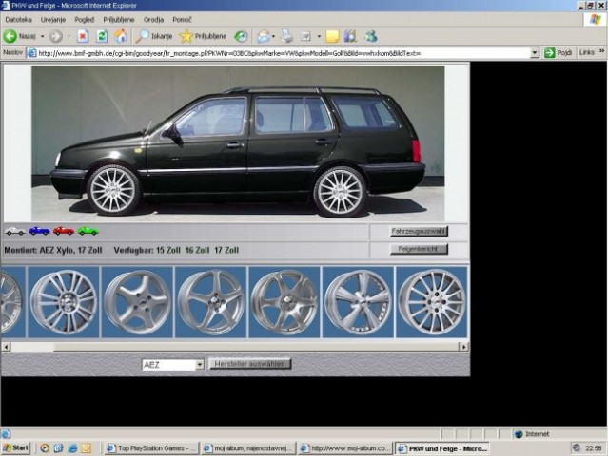Click the forward arrow toolbar button
This screenshot has height=456, width=608.
click(x=56, y=36)
